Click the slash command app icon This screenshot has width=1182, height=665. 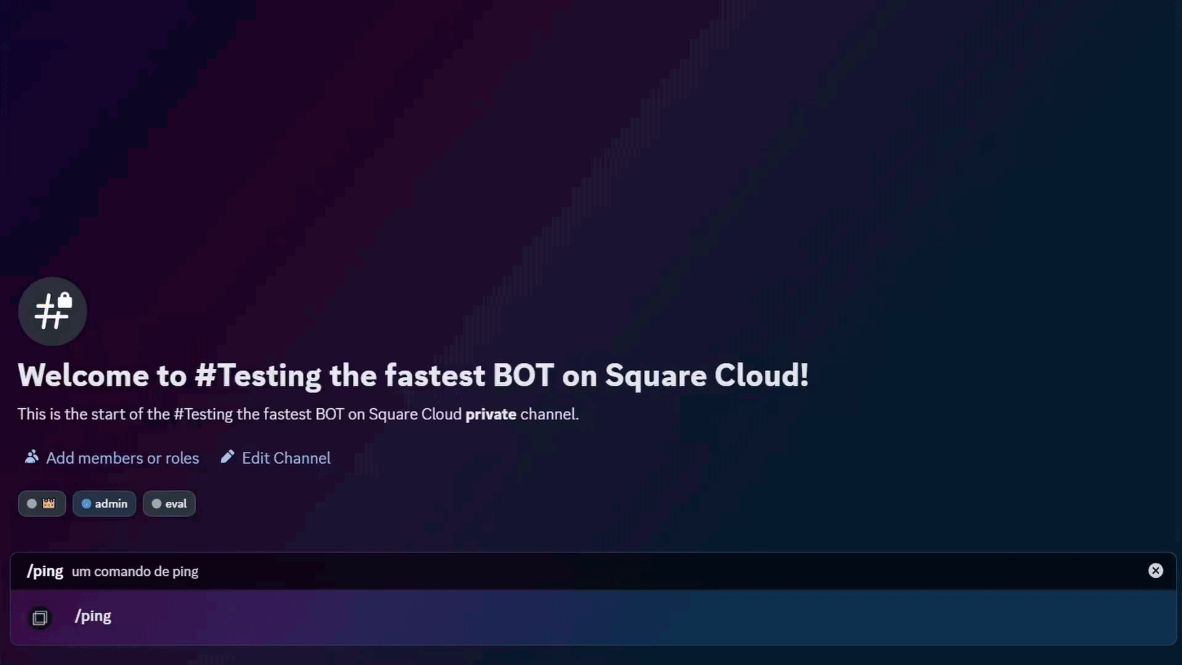40,618
